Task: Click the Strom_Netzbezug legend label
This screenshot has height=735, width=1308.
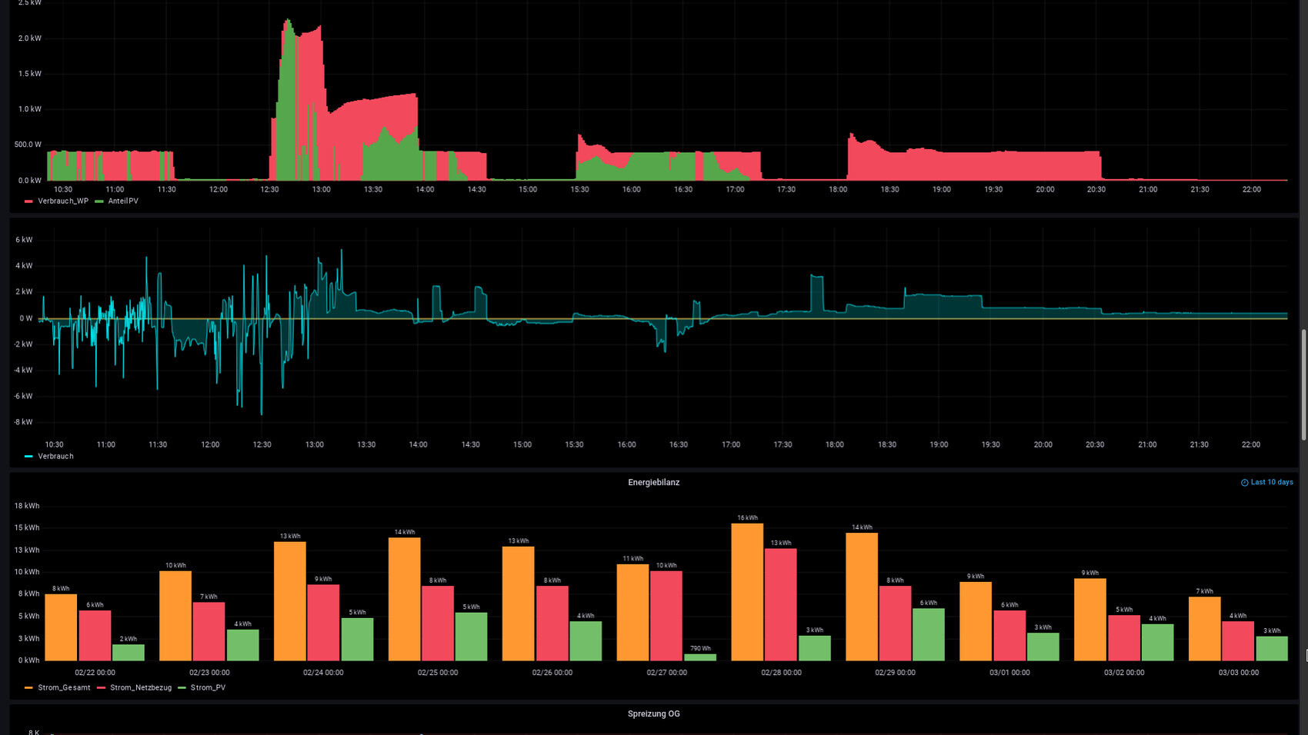Action: [x=140, y=688]
